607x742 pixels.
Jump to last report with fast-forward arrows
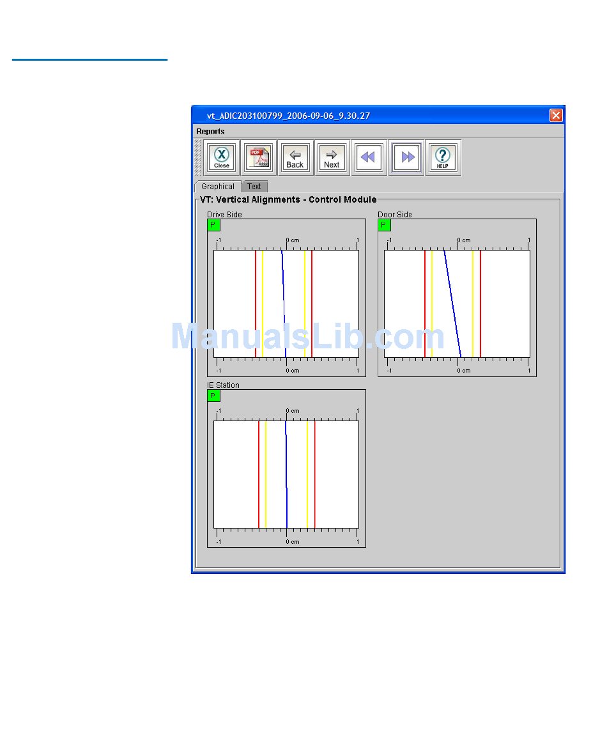point(406,158)
